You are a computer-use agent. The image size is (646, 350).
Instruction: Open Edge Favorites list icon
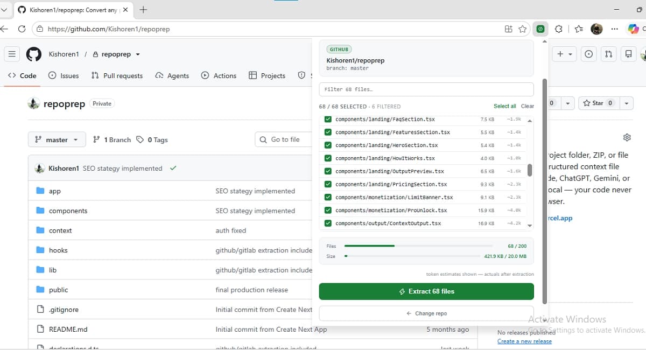[x=579, y=29]
